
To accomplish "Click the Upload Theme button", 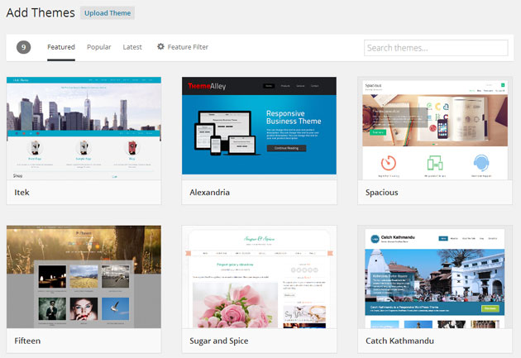I will coord(108,13).
